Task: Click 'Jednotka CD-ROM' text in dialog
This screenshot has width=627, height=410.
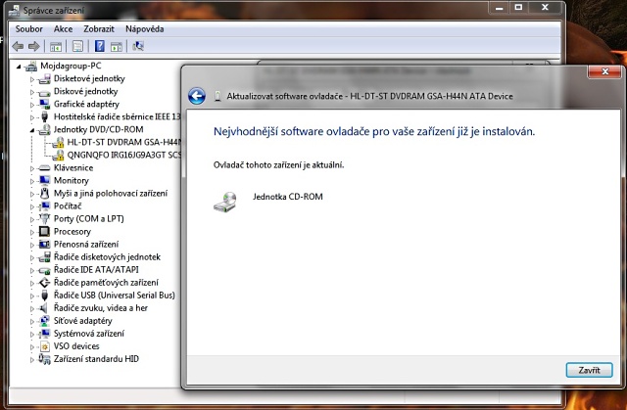Action: click(x=287, y=197)
